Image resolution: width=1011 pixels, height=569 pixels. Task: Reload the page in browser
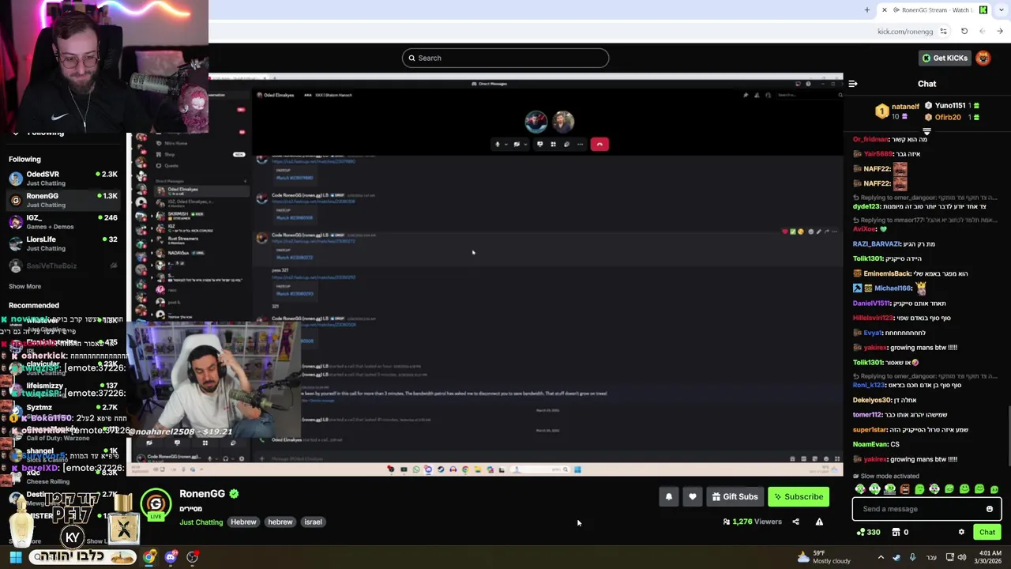[x=964, y=32]
